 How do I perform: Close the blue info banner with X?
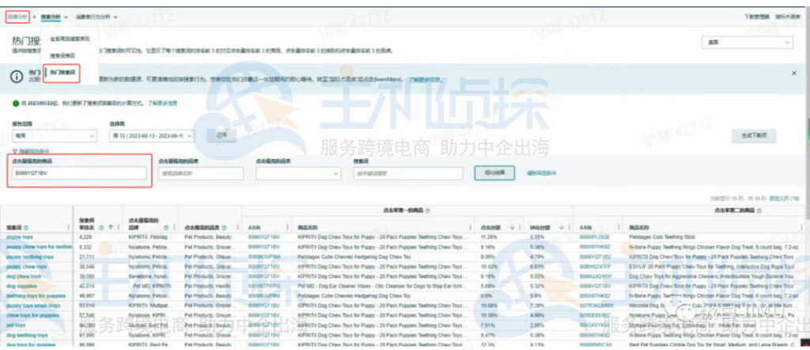(x=794, y=74)
